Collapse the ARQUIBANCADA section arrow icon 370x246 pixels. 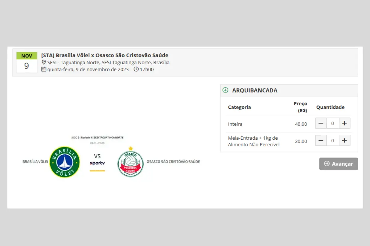click(x=225, y=90)
